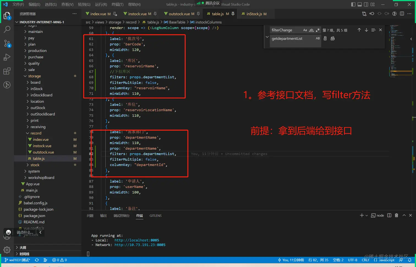Open the Run and Debug view
416x267 pixels.
point(7,57)
